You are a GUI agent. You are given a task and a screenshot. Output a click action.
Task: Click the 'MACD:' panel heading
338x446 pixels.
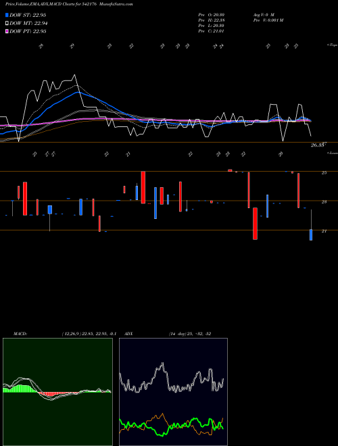tap(20, 334)
